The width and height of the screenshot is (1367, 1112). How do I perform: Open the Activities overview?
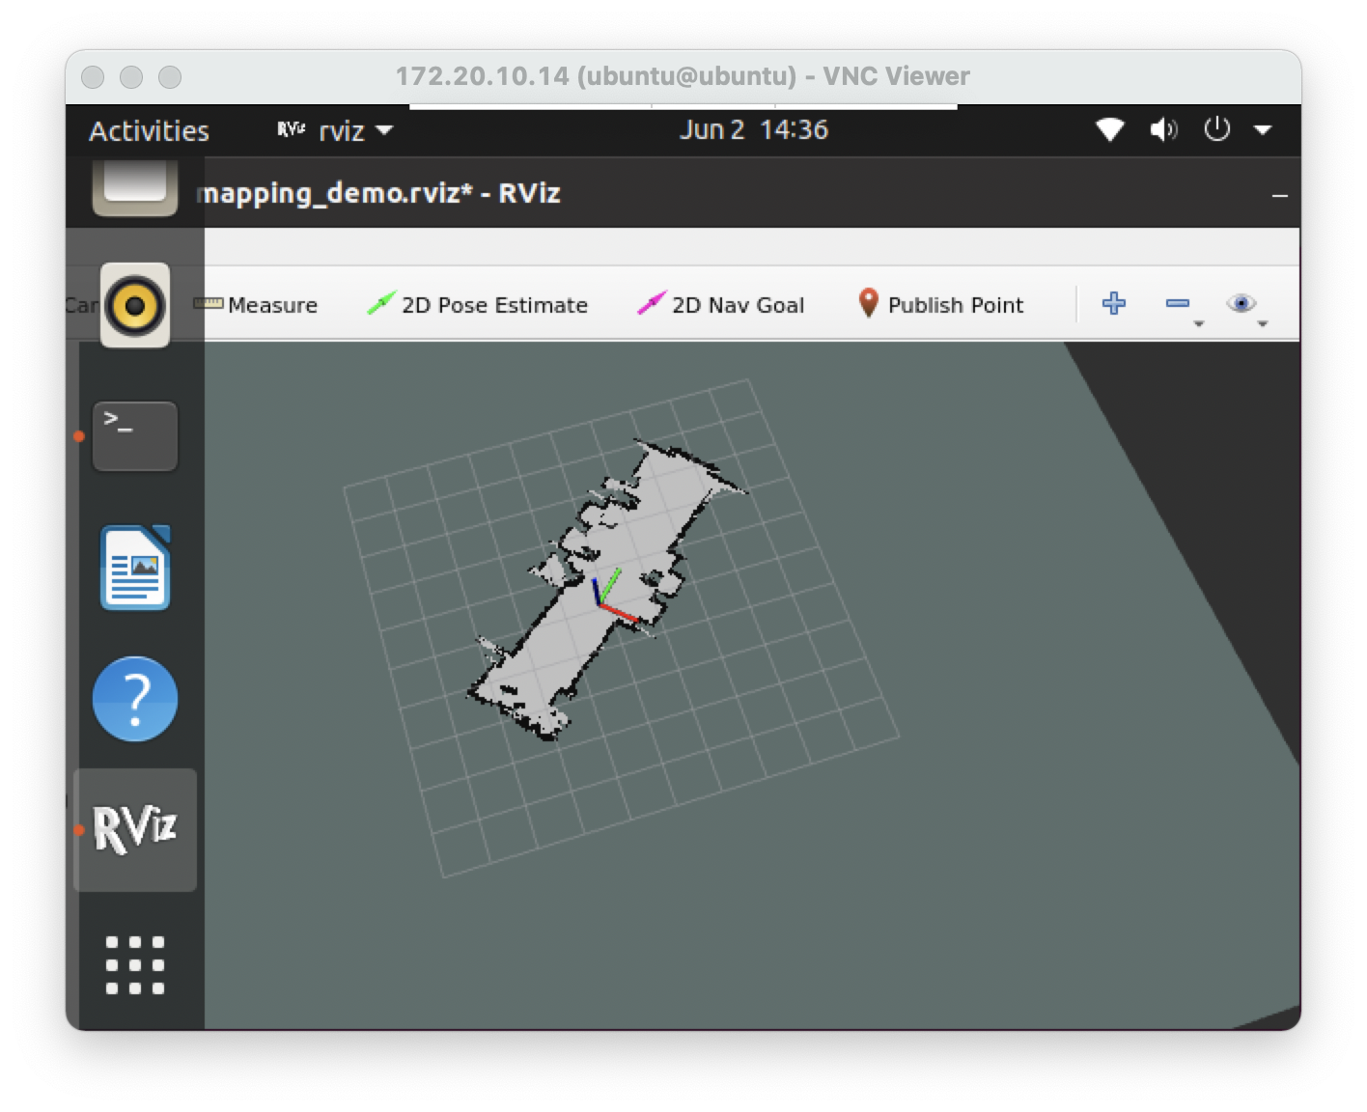pos(149,130)
